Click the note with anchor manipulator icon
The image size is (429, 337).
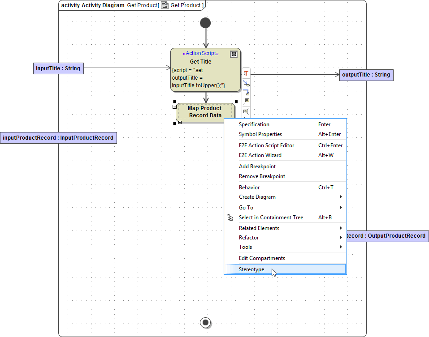tap(246, 102)
